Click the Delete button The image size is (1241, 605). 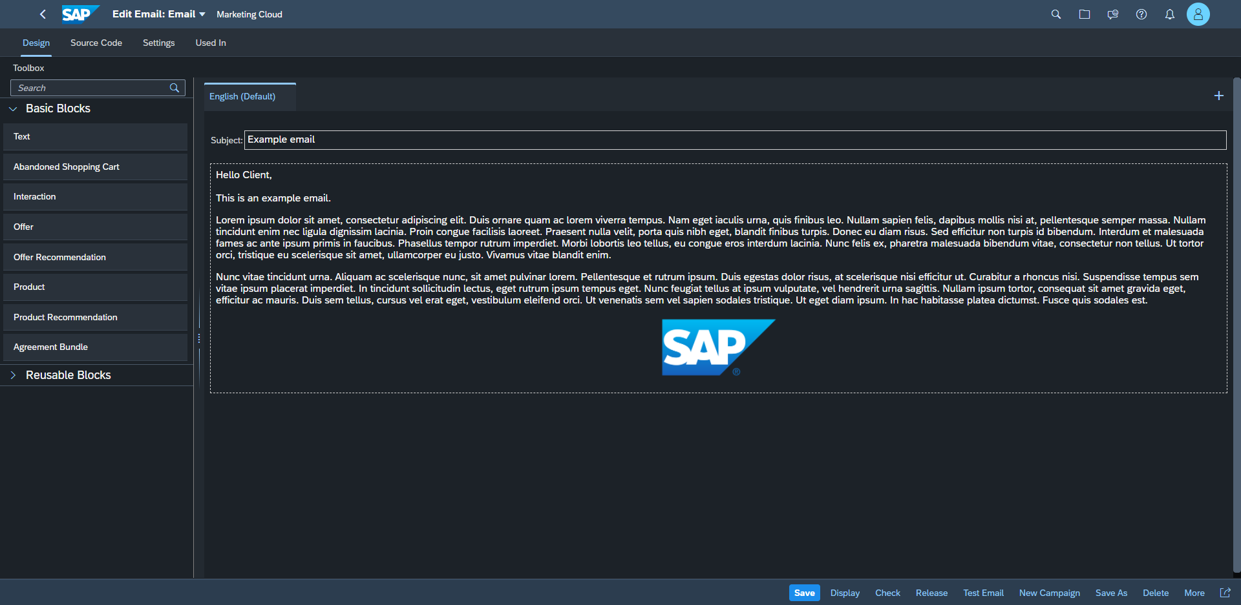point(1156,593)
